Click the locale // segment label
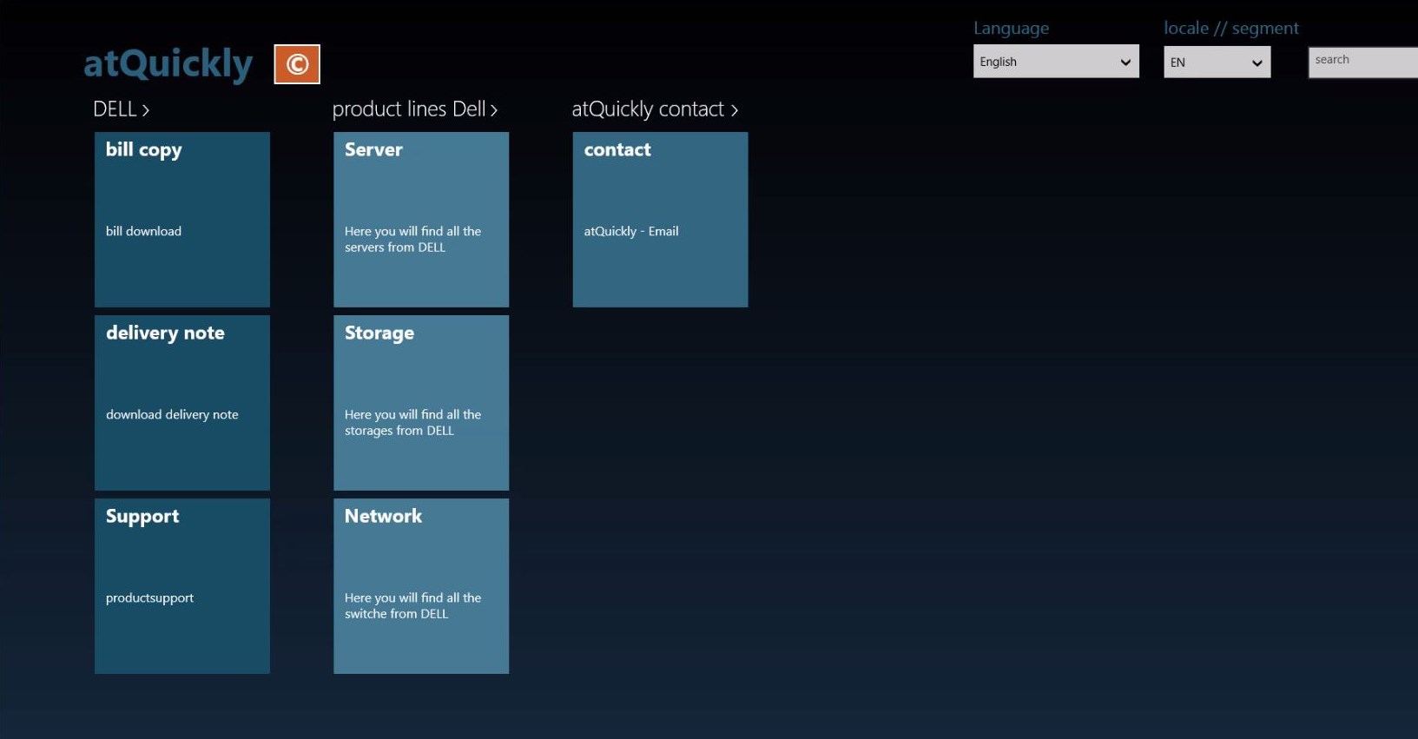This screenshot has height=739, width=1418. coord(1231,28)
